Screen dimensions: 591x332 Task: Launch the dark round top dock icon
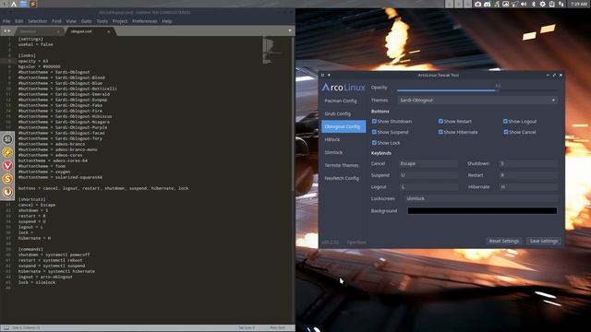[x=7, y=139]
